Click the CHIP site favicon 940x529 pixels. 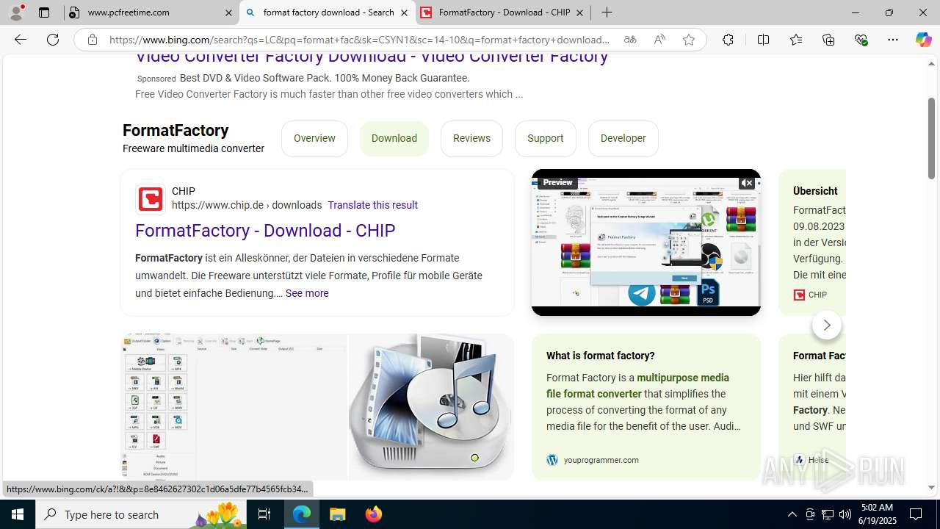click(x=151, y=198)
